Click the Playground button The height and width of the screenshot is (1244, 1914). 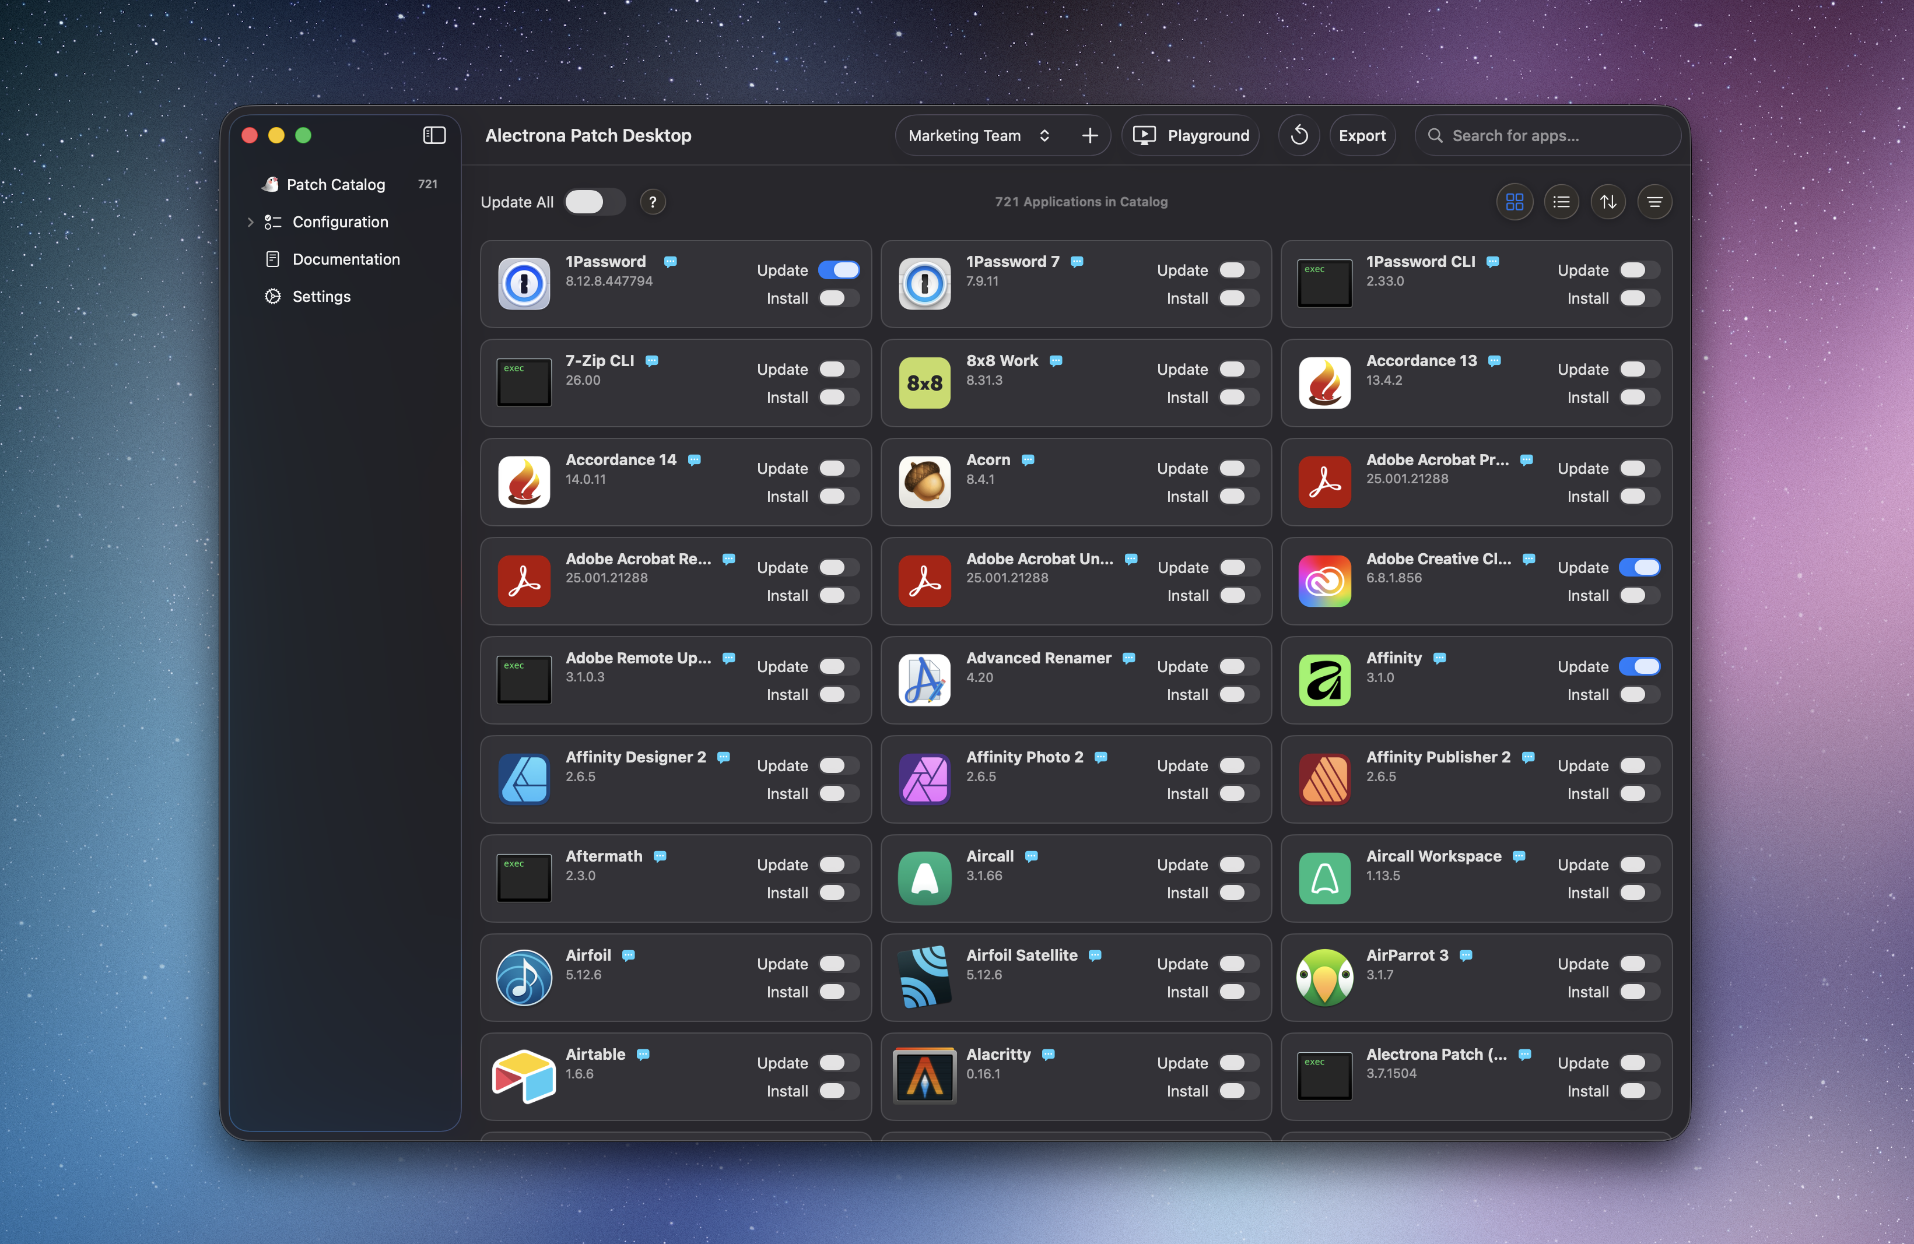click(x=1190, y=136)
